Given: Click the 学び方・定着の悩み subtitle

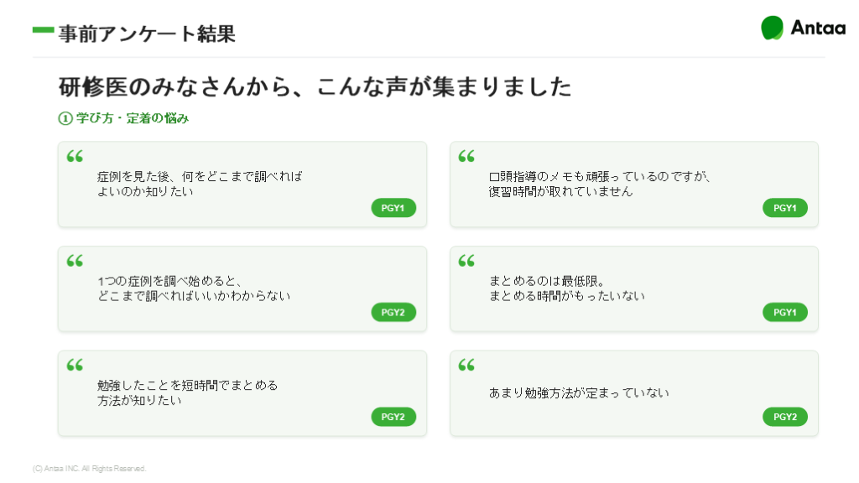Looking at the screenshot, I should pos(133,118).
